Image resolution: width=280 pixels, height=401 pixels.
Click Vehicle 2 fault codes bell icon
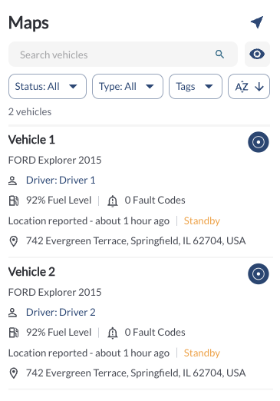[x=113, y=333]
